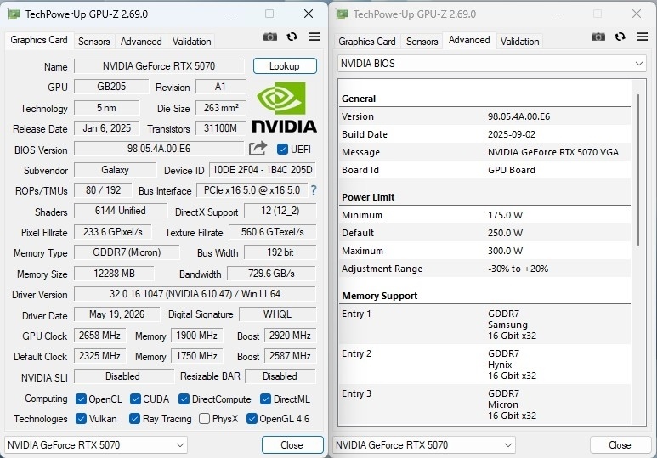The width and height of the screenshot is (657, 458).
Task: Open Validation tab in right window
Action: point(519,42)
